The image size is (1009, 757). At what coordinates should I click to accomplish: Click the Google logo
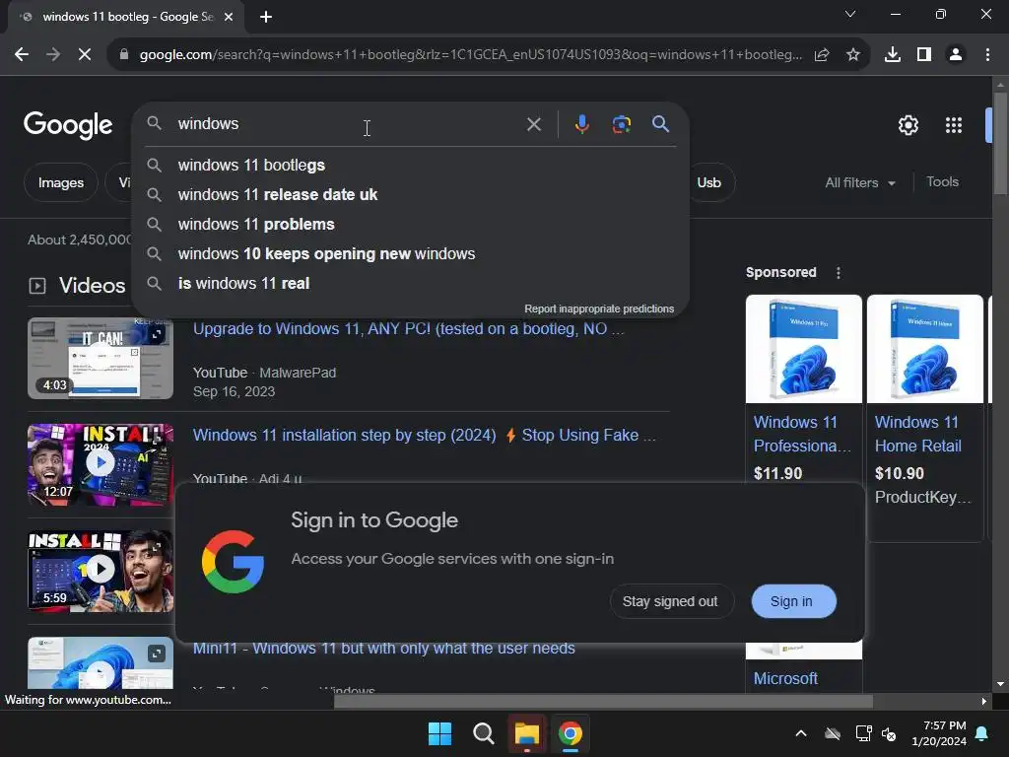coord(68,125)
